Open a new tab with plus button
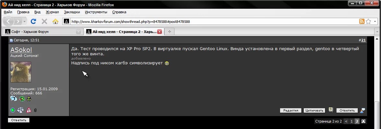 (169, 32)
